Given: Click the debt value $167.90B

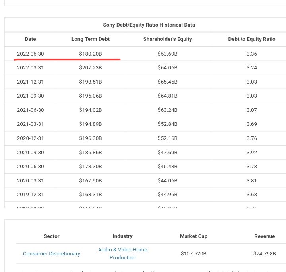Looking at the screenshot, I should 91,180.
